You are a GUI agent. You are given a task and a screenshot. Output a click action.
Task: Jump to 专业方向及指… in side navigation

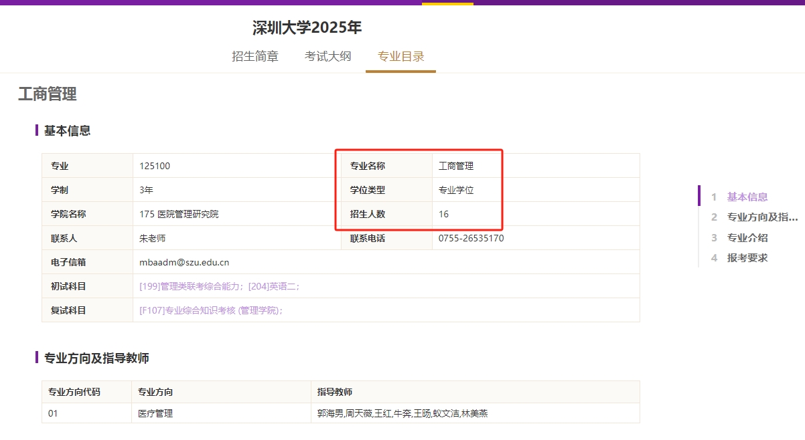pyautogui.click(x=763, y=217)
